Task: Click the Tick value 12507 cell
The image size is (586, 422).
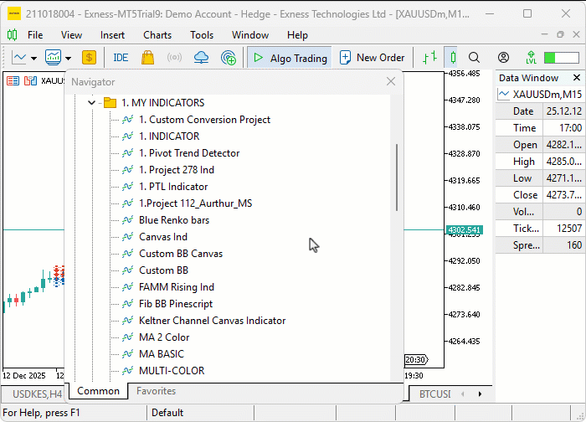Action: pos(563,229)
